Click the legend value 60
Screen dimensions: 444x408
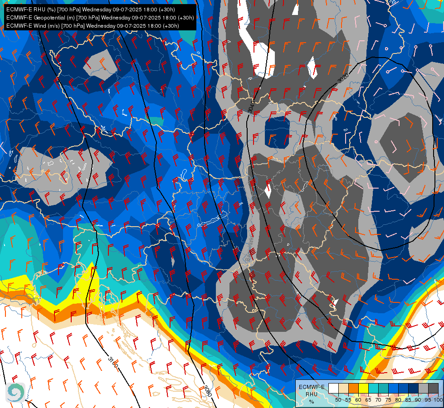point(358,400)
